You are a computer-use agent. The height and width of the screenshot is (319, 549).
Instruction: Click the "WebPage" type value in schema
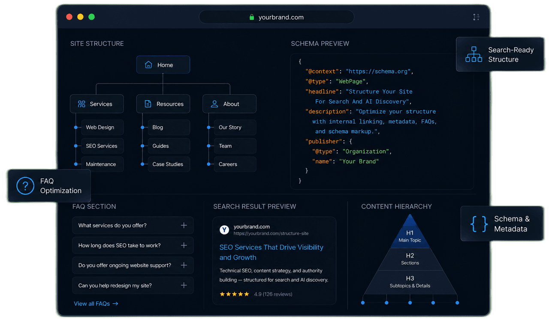pyautogui.click(x=350, y=81)
